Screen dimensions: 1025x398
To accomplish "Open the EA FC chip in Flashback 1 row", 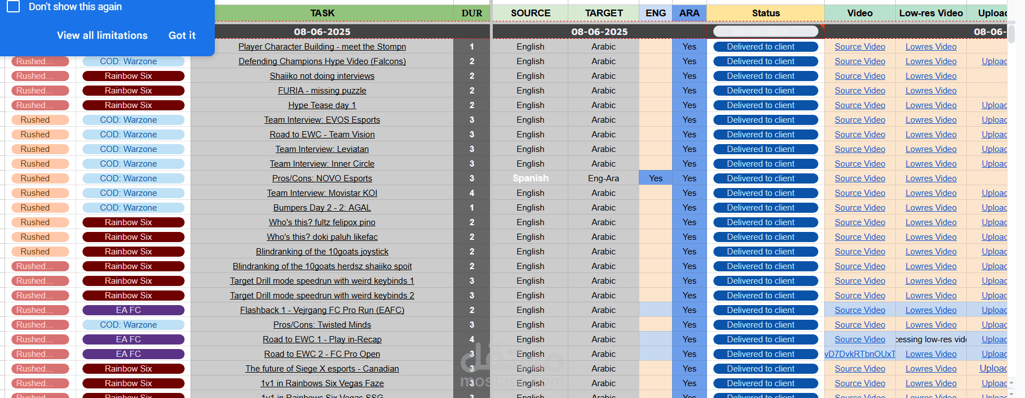I will tap(134, 310).
